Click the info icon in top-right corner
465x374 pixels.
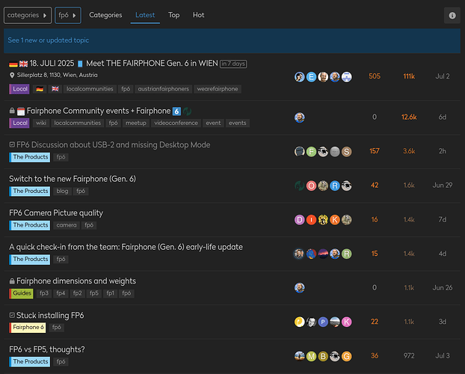(452, 16)
